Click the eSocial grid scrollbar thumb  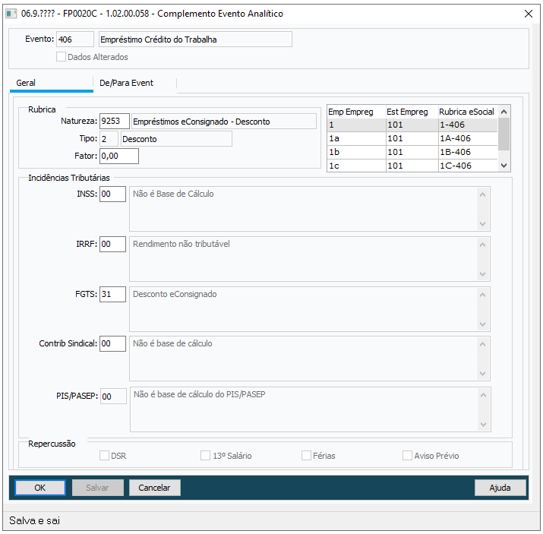[x=504, y=134]
